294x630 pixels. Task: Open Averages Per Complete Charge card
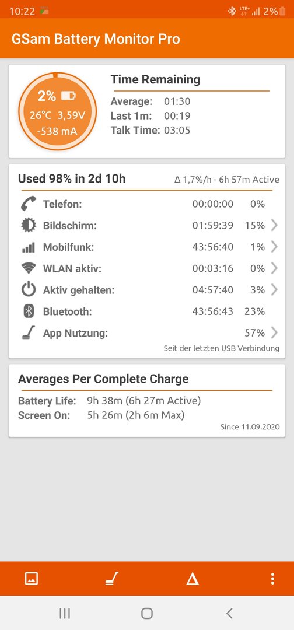tap(147, 401)
